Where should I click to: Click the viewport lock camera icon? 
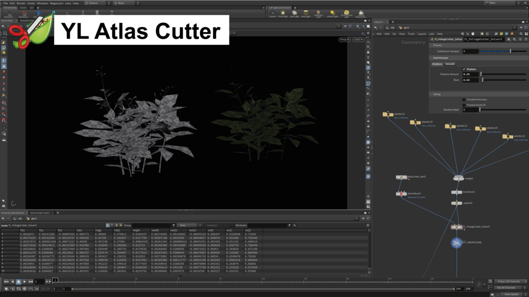tap(368, 52)
